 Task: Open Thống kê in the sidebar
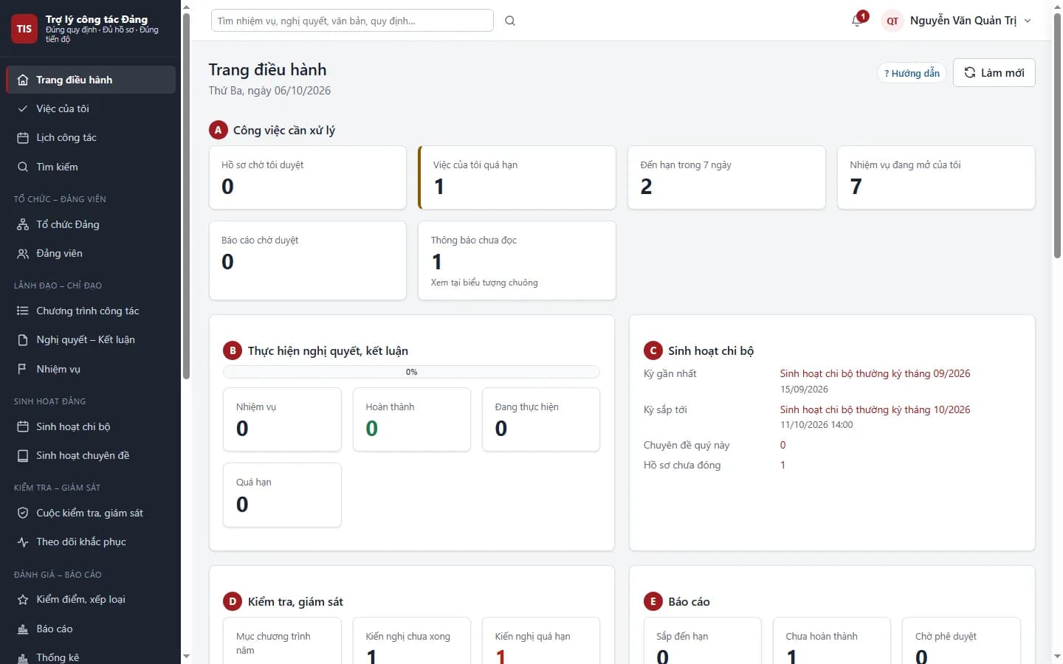[91, 657]
